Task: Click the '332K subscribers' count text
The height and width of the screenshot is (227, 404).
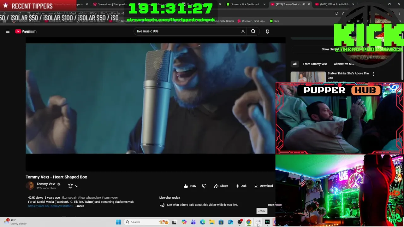Action: (x=46, y=188)
